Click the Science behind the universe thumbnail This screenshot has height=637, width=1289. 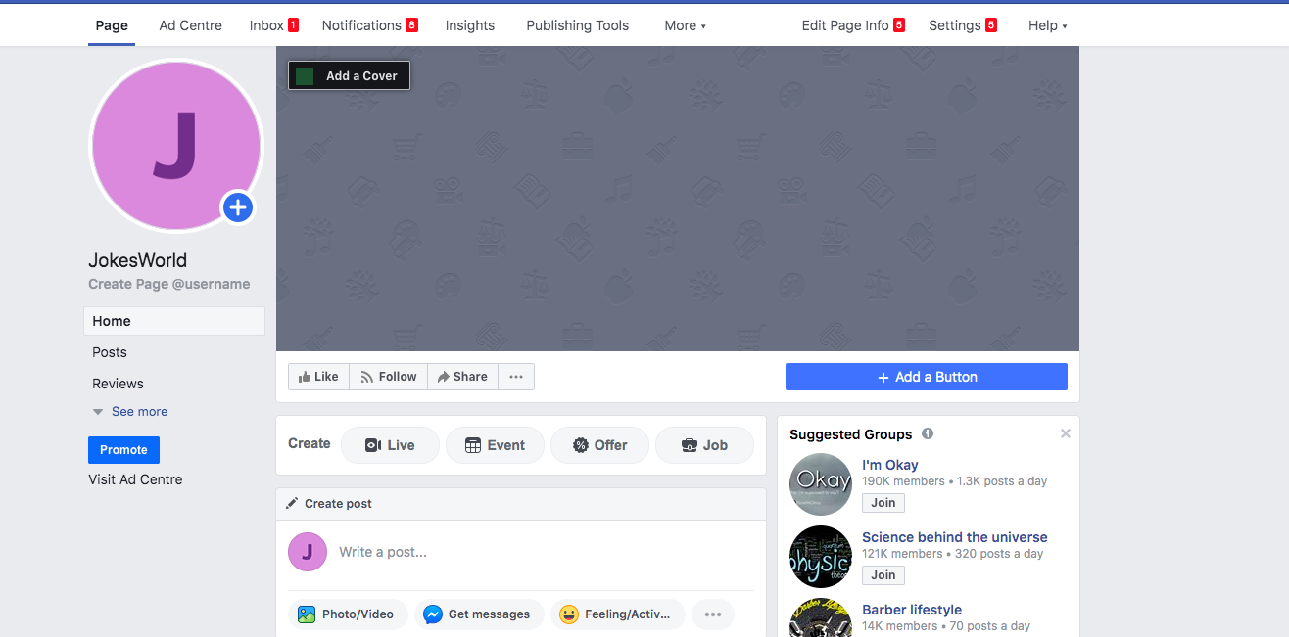click(x=821, y=557)
